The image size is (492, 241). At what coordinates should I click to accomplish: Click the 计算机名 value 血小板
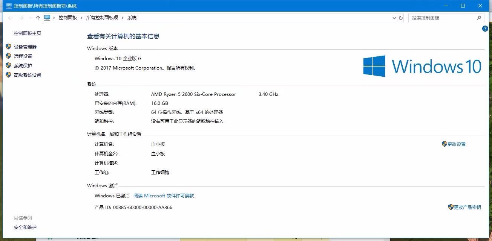(x=158, y=144)
